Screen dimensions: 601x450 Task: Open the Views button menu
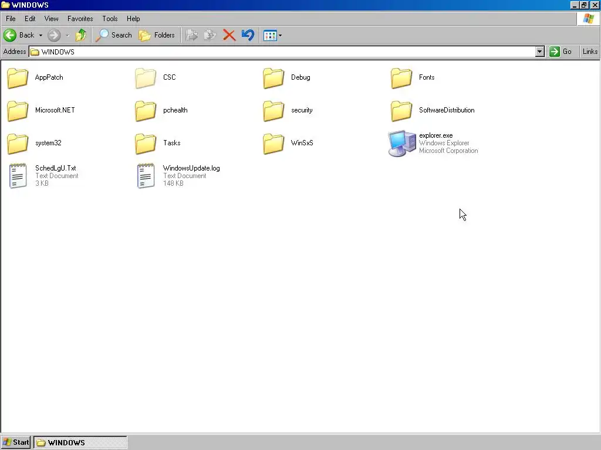click(x=272, y=36)
